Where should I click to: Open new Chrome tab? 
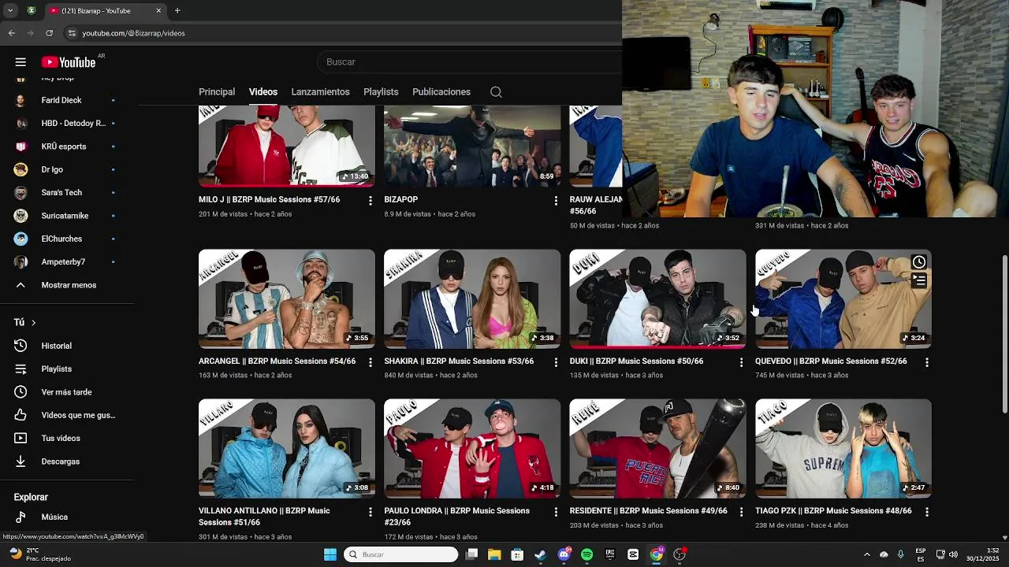click(x=177, y=11)
